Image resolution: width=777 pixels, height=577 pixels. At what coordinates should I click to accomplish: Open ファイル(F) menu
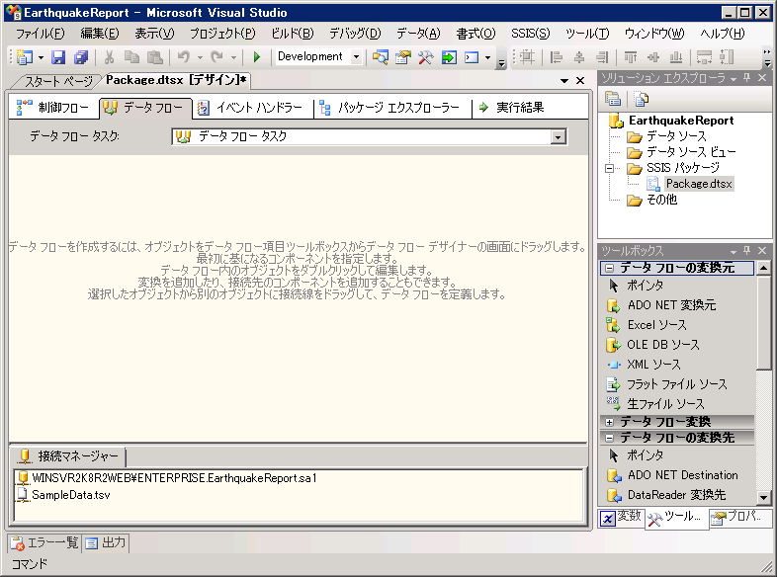click(41, 34)
